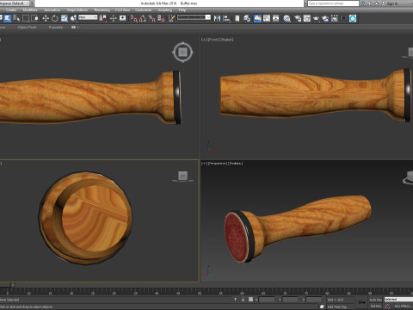Open the Curve Editor
413x310 pixels.
coord(267,18)
